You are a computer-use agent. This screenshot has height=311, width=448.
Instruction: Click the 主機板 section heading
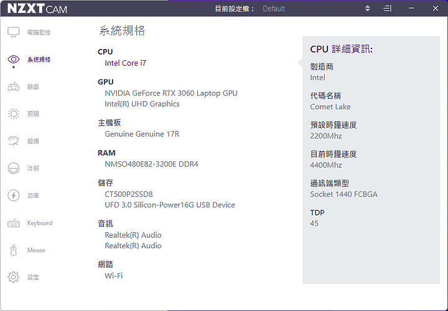[110, 123]
